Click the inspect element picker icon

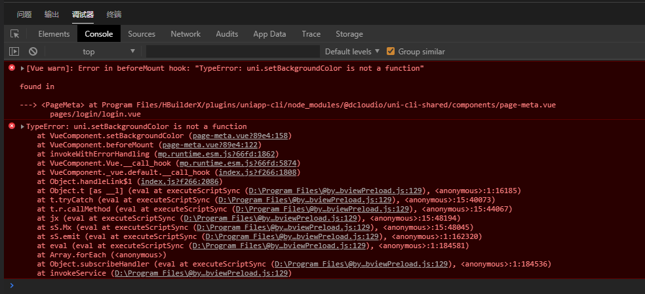pos(14,34)
